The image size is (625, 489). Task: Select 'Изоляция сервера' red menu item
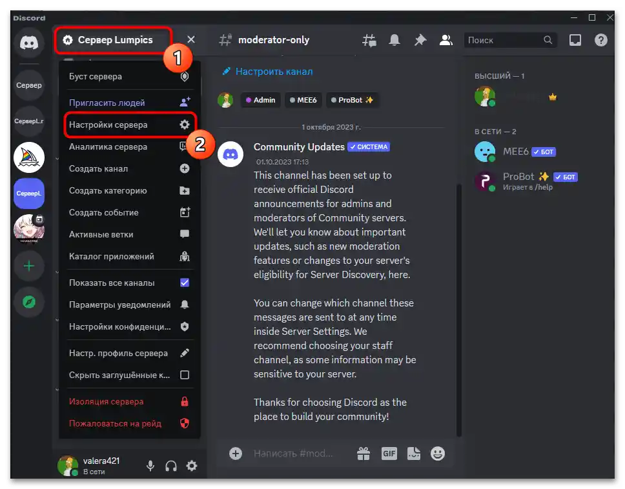[x=129, y=402]
